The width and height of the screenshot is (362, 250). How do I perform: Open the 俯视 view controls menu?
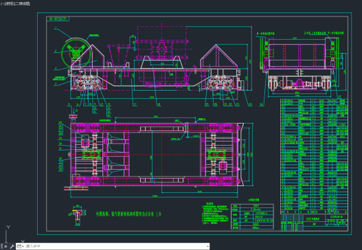10,3
